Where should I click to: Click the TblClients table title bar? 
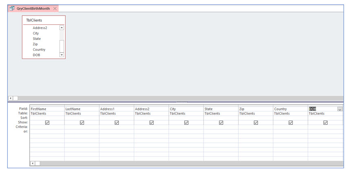click(x=44, y=20)
